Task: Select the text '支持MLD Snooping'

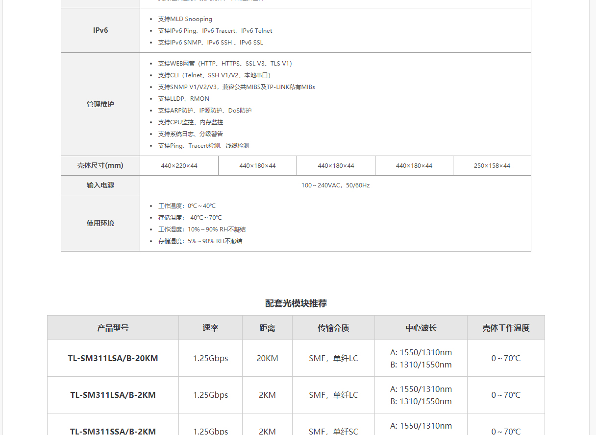Action: [x=185, y=19]
